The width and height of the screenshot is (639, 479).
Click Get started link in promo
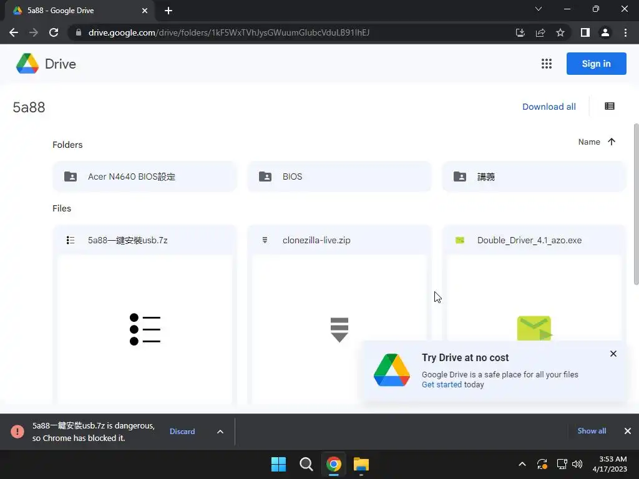tap(442, 384)
